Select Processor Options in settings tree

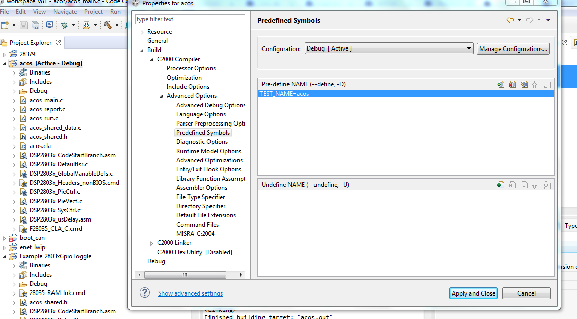(x=191, y=68)
